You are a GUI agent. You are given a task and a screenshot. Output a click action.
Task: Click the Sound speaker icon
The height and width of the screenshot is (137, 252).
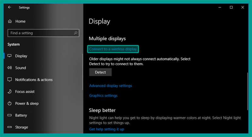[10, 68]
